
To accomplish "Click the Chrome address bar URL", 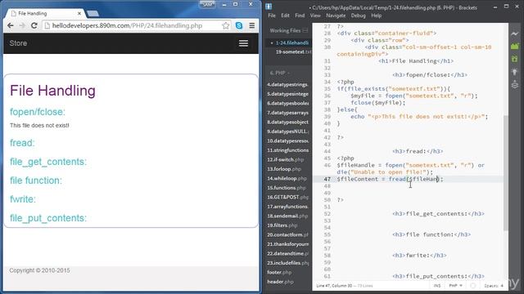I will click(x=127, y=25).
